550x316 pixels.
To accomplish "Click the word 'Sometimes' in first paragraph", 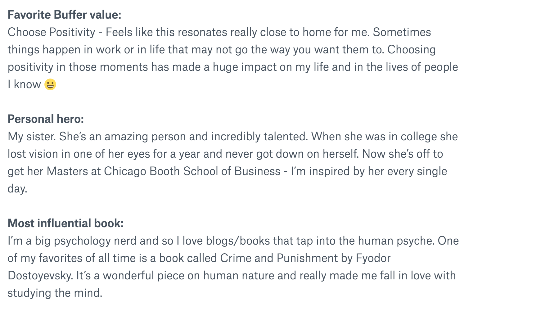I will (402, 32).
